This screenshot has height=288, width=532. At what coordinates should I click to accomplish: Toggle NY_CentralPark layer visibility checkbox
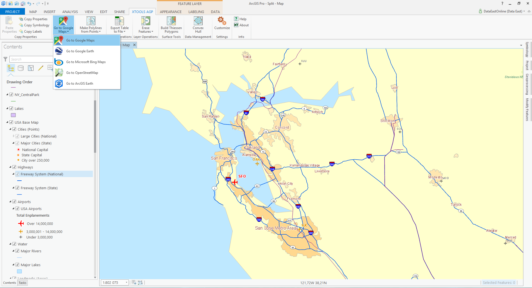11,95
